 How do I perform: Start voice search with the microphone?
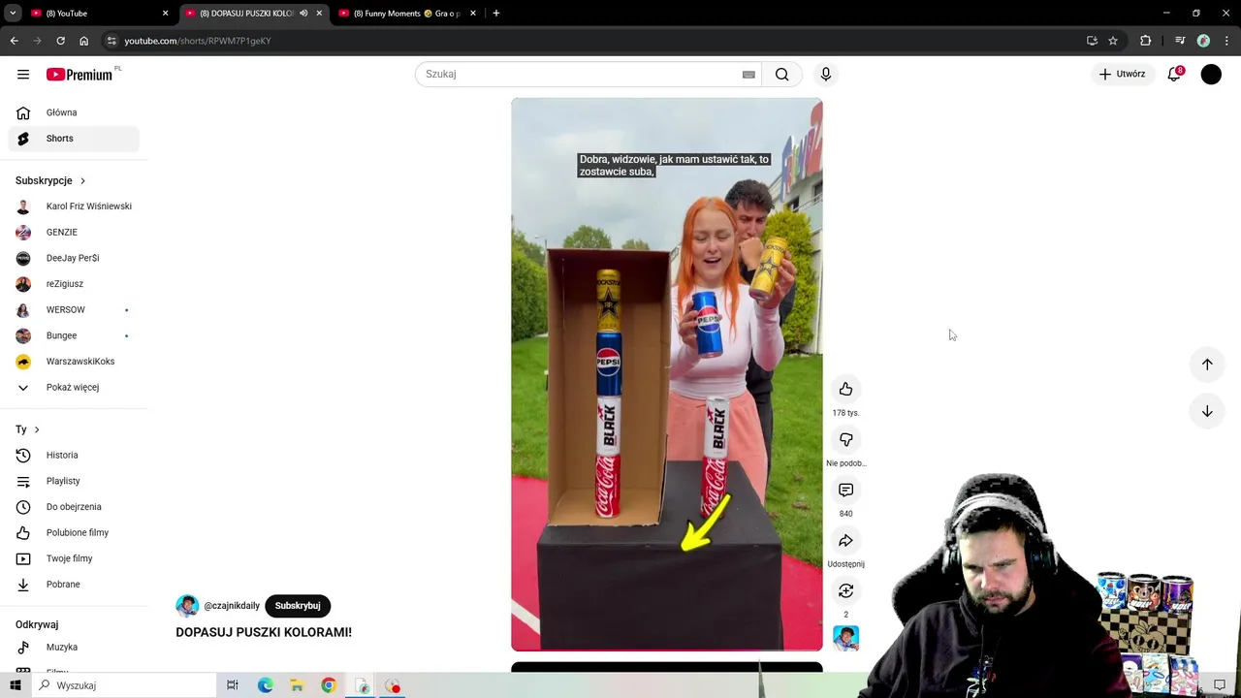[826, 75]
